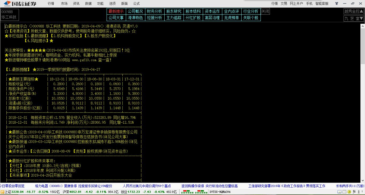Click the red sell-volume indicator beside DVTDX-HQMA094
Viewport: 365px width, 195px height.
pyautogui.click(x=199, y=191)
